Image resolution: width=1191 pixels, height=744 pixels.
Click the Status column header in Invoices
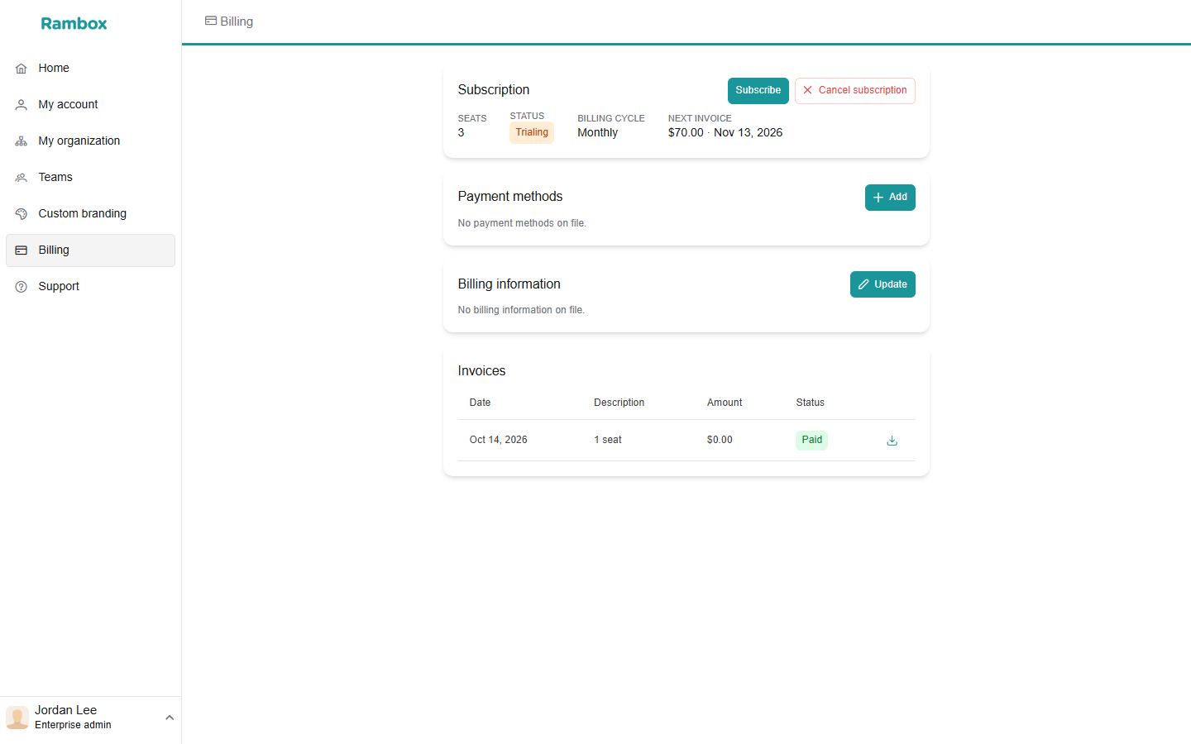click(x=811, y=403)
